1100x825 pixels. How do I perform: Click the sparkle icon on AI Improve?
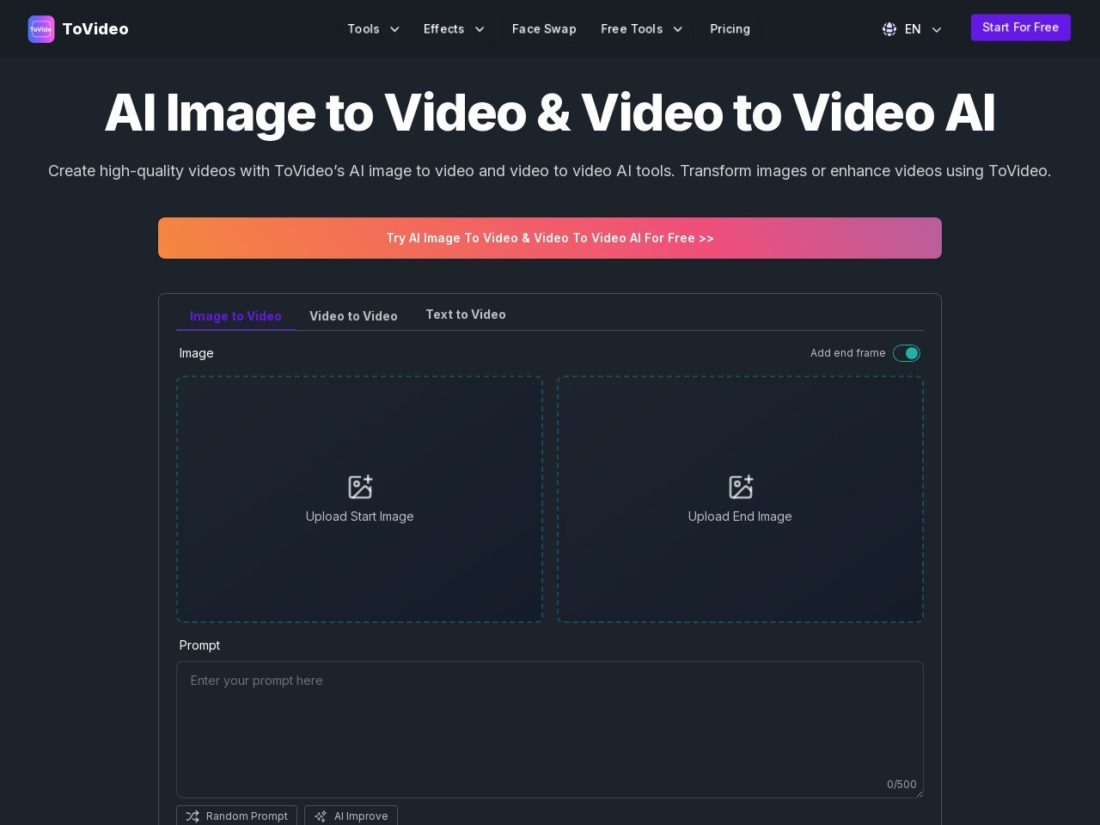point(321,816)
